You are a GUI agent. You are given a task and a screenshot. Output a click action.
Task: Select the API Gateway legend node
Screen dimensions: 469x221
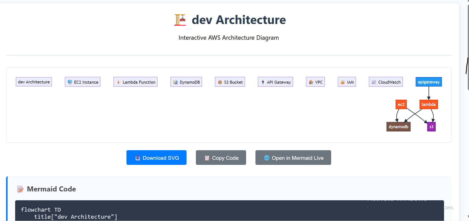tap(275, 82)
